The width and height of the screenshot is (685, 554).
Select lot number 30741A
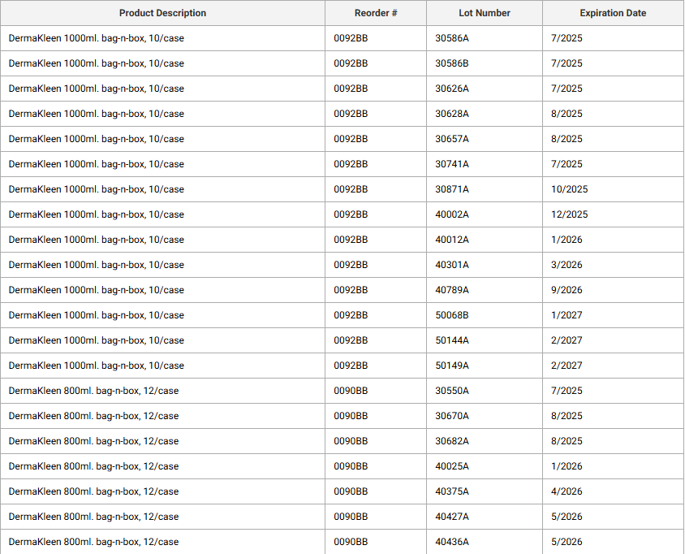pos(452,164)
